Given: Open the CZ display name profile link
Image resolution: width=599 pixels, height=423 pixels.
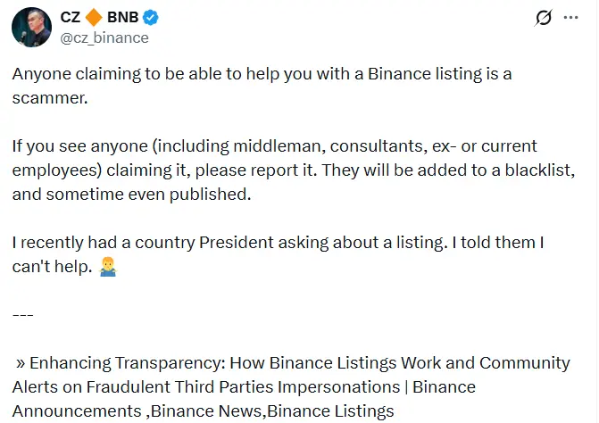Looking at the screenshot, I should pyautogui.click(x=70, y=18).
